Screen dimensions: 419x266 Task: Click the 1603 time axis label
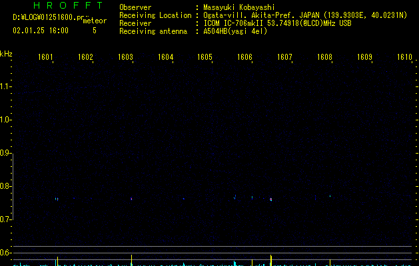[125, 57]
